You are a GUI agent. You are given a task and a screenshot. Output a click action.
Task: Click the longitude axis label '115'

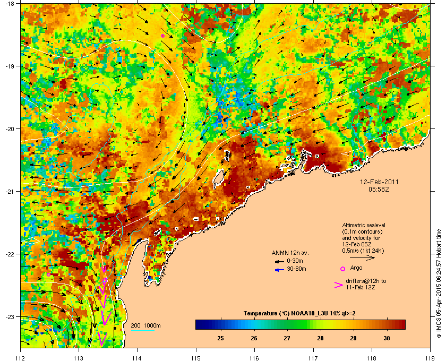[x=196, y=358]
